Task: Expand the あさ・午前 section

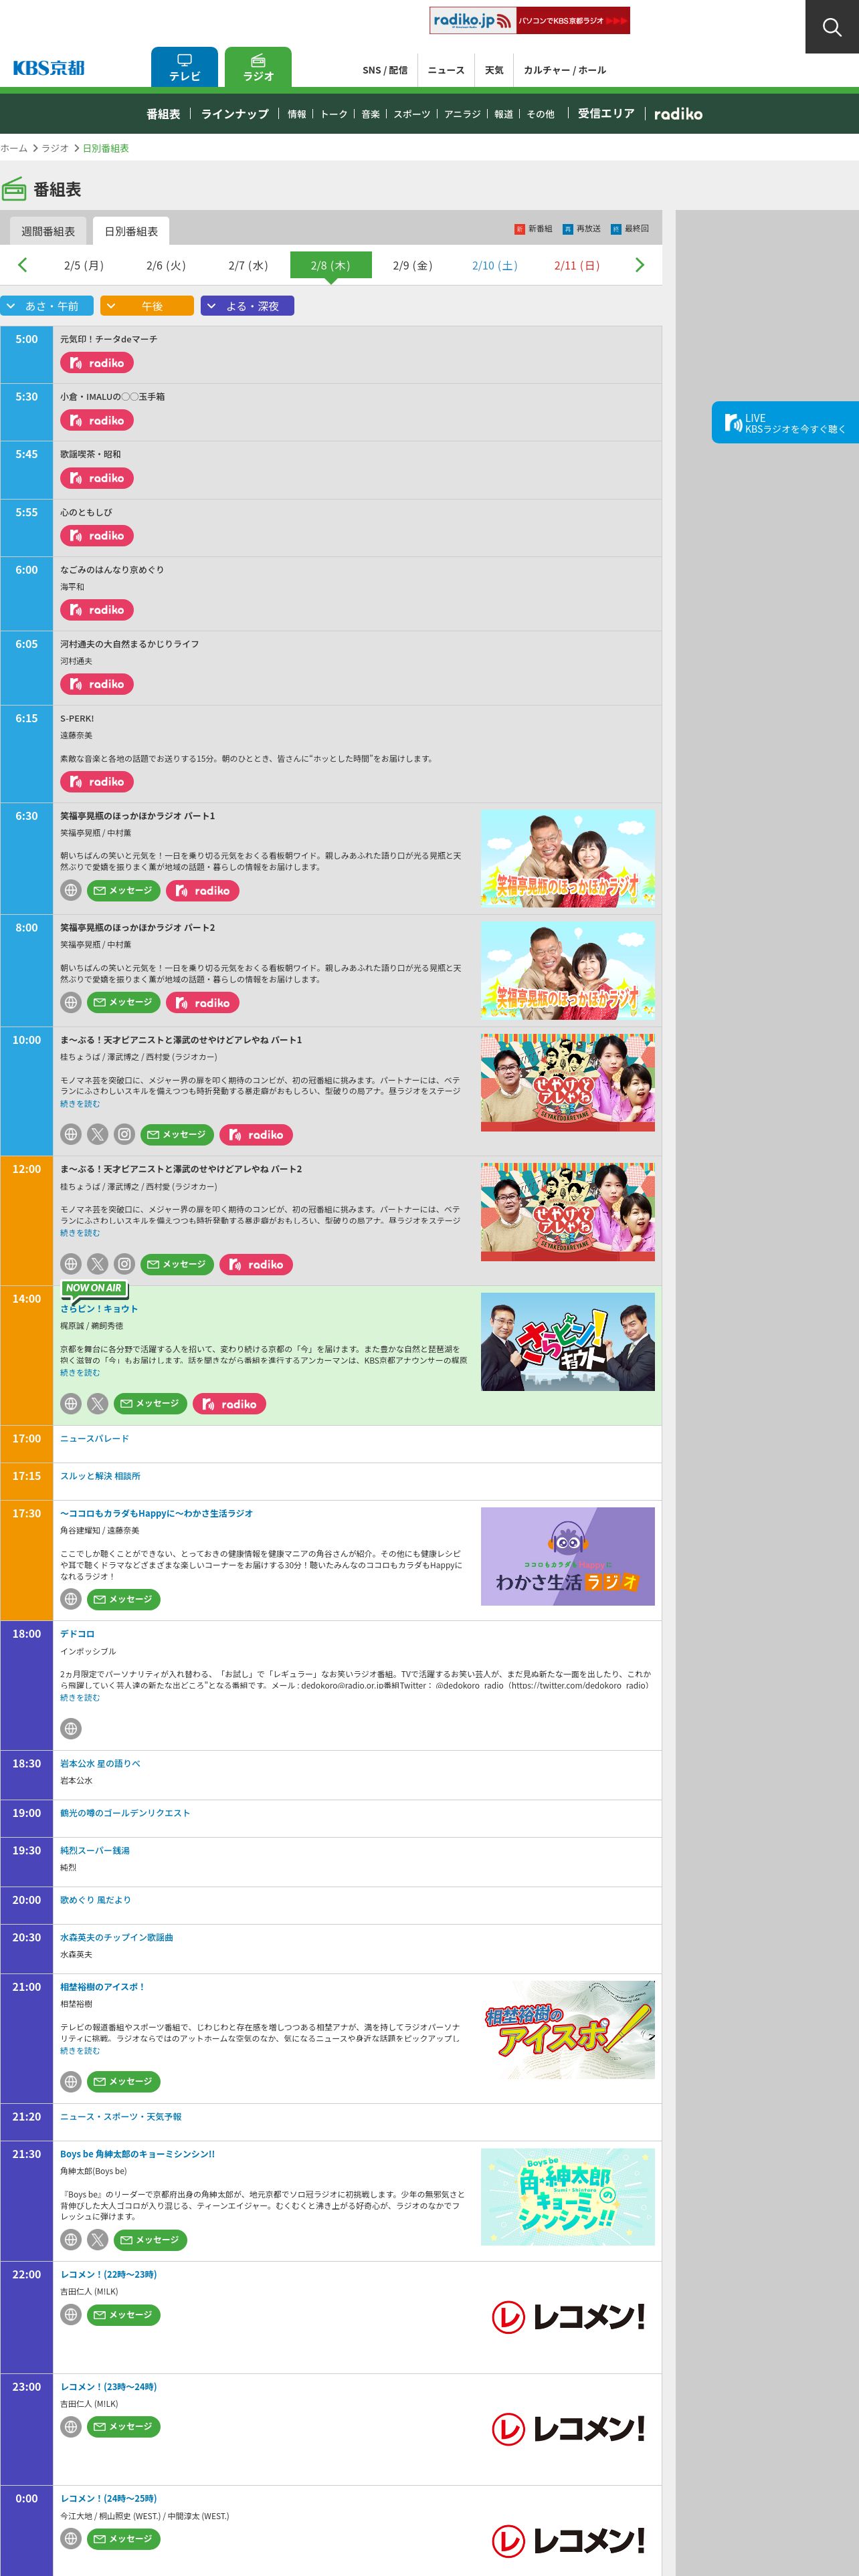Action: (x=47, y=306)
